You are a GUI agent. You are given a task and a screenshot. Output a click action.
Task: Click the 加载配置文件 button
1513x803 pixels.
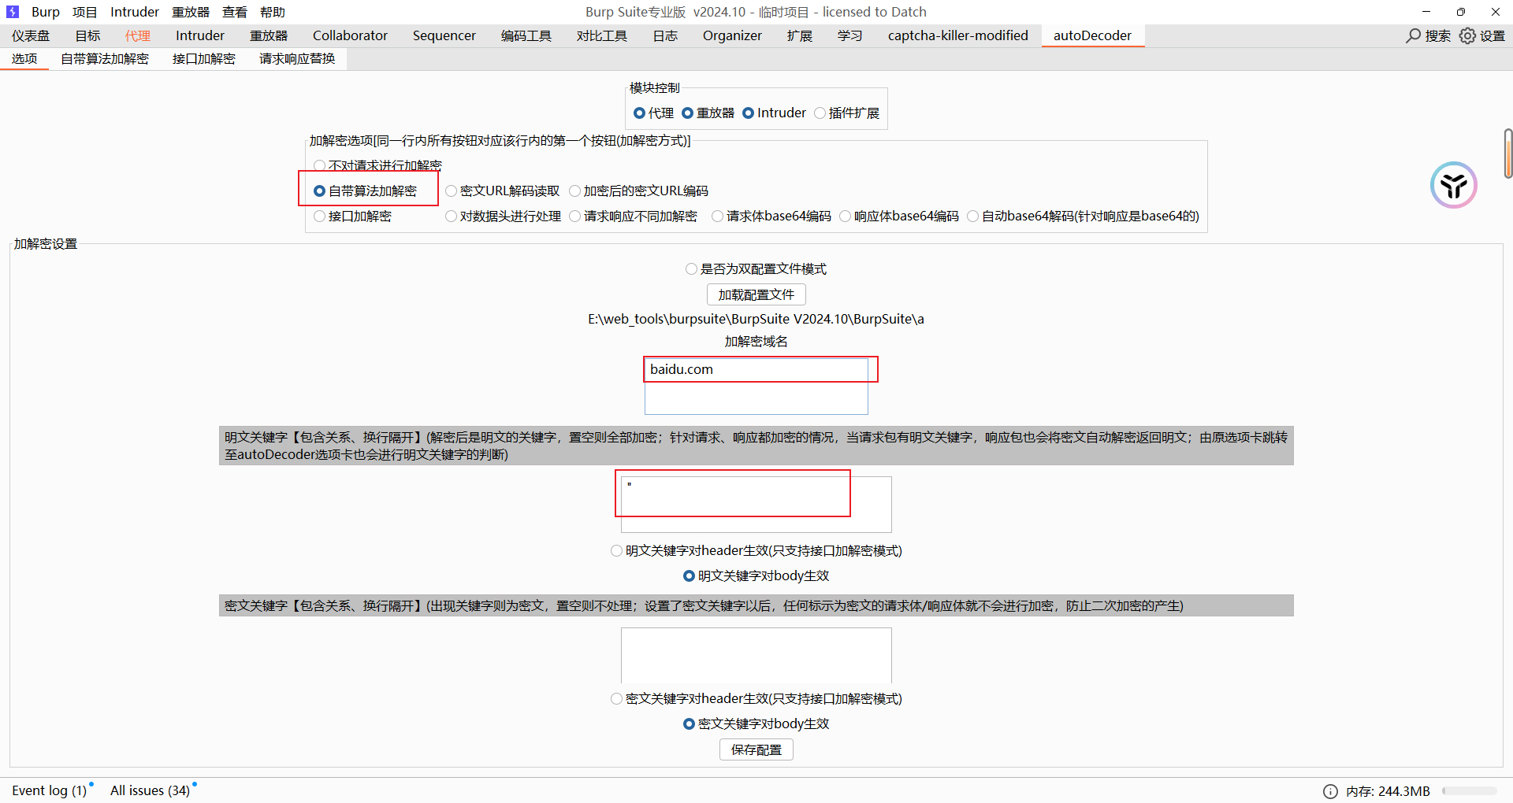click(756, 294)
